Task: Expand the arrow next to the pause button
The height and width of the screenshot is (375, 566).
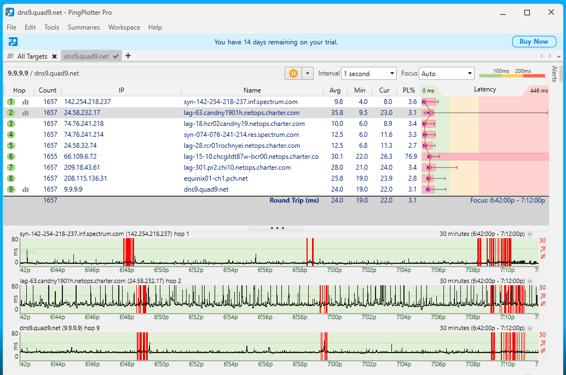Action: click(307, 73)
